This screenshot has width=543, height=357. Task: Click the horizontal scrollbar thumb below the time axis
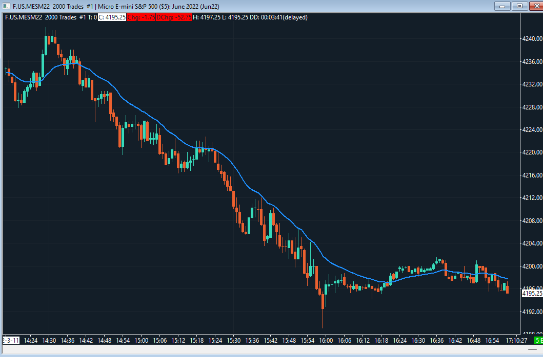click(532, 349)
